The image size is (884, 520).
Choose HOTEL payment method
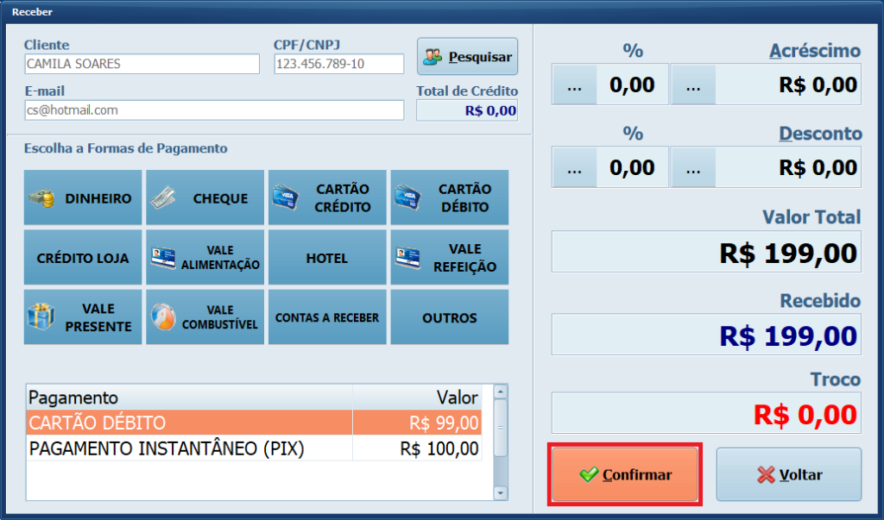coord(328,258)
